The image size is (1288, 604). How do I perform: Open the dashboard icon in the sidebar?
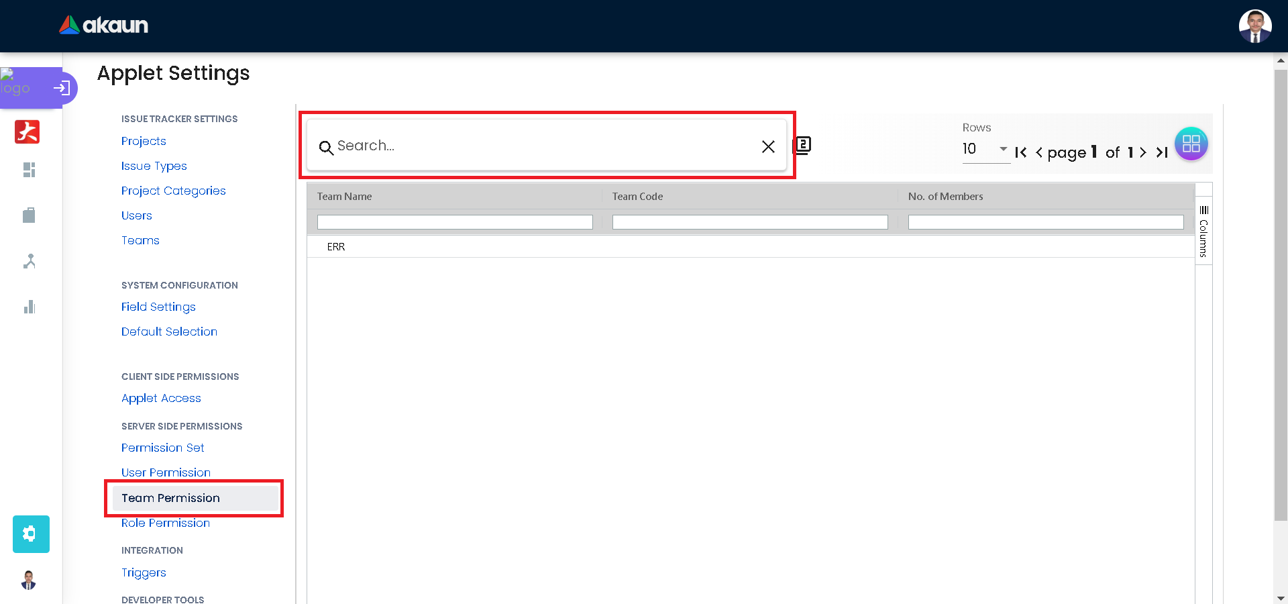coord(29,170)
